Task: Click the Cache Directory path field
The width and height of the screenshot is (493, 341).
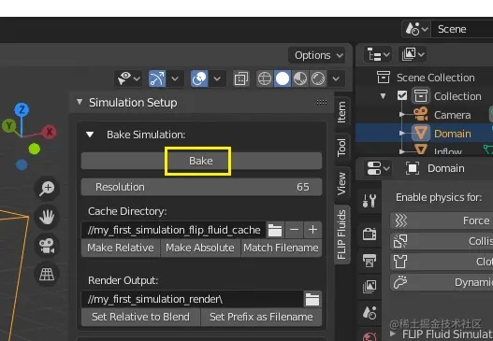Action: (174, 230)
